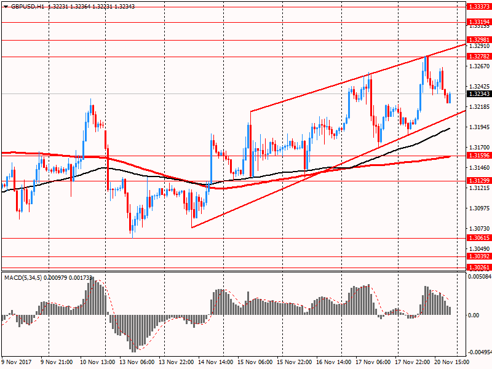Click the 13 Nov 22:00 time label
This screenshot has height=369, width=492.
177,362
